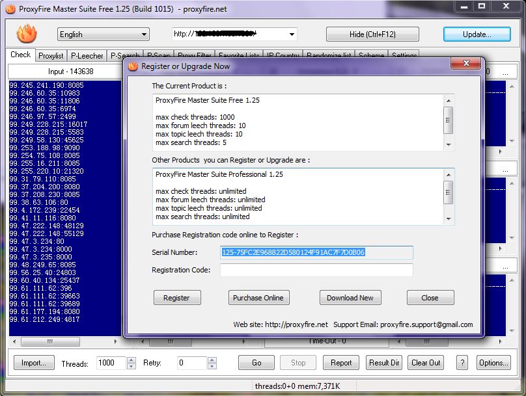Image resolution: width=526 pixels, height=396 pixels.
Task: Click the Stop button
Action: [x=298, y=362]
